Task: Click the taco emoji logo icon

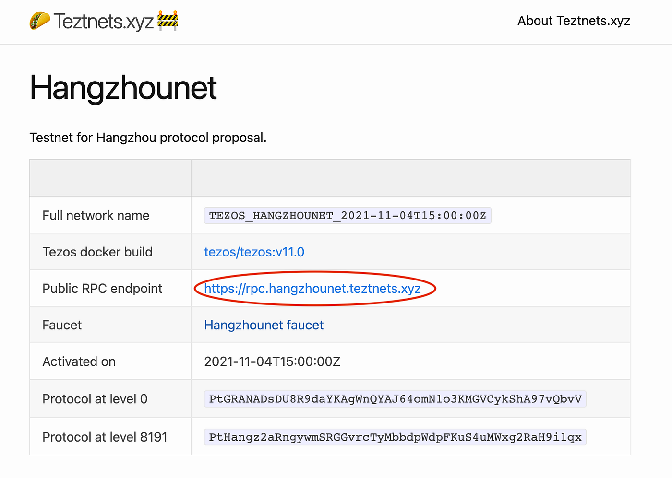Action: [40, 21]
